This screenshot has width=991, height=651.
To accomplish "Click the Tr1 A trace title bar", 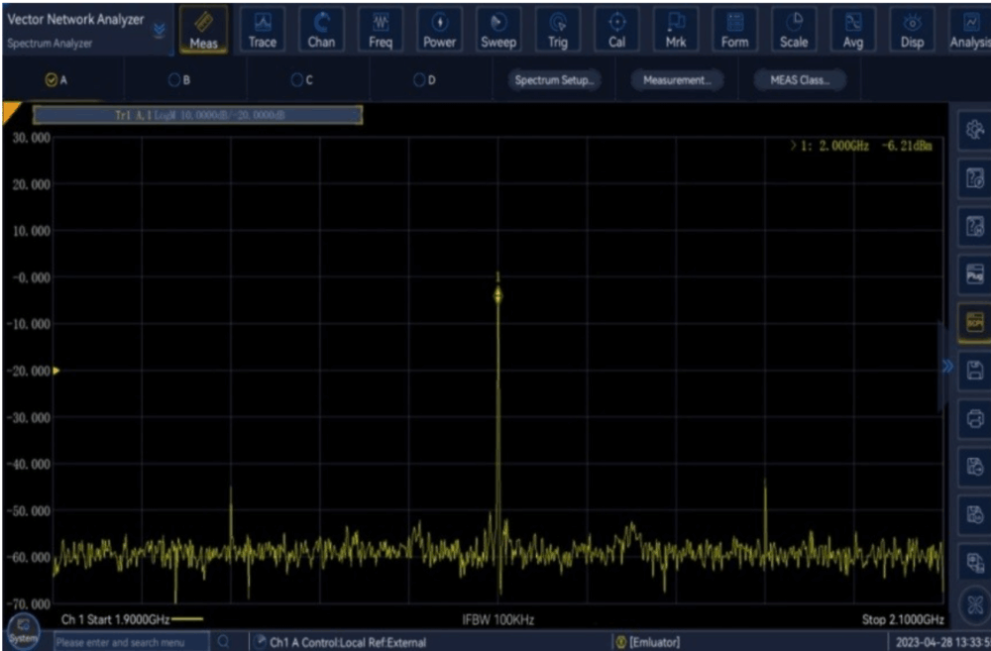I will 198,115.
